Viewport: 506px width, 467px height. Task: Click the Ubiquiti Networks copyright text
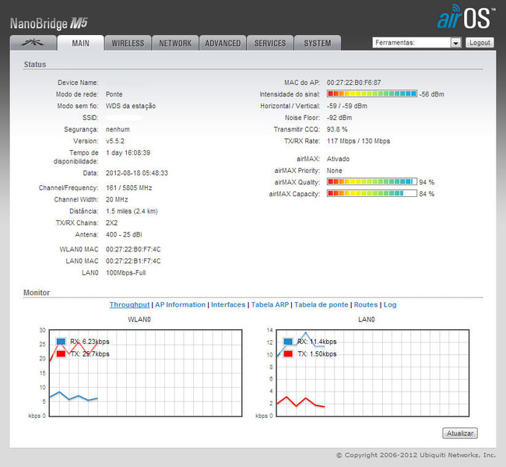point(416,455)
